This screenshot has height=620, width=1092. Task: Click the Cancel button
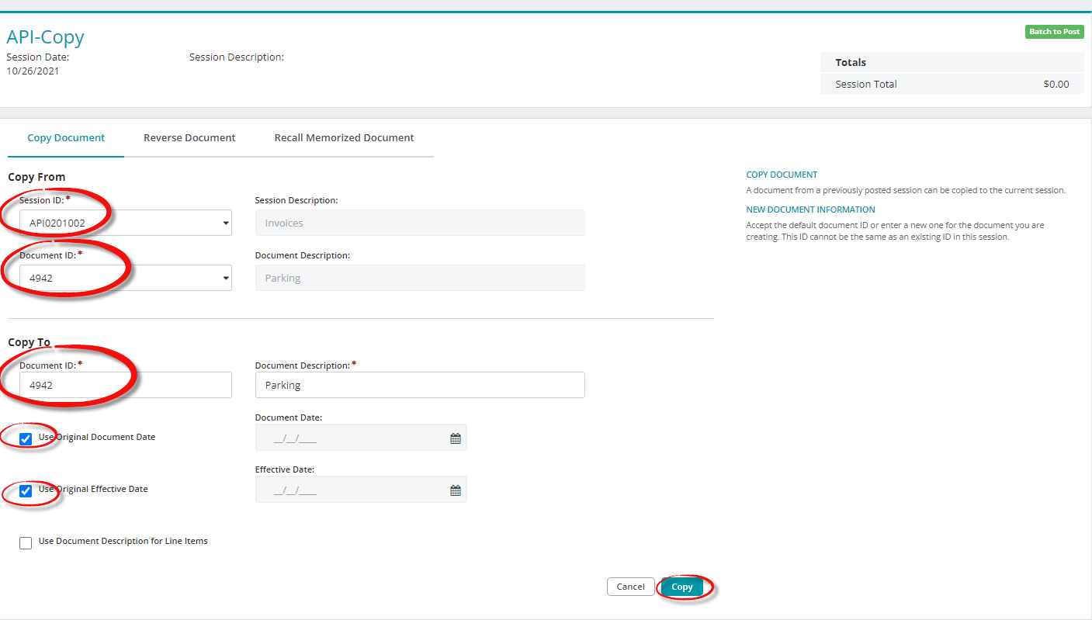[630, 587]
